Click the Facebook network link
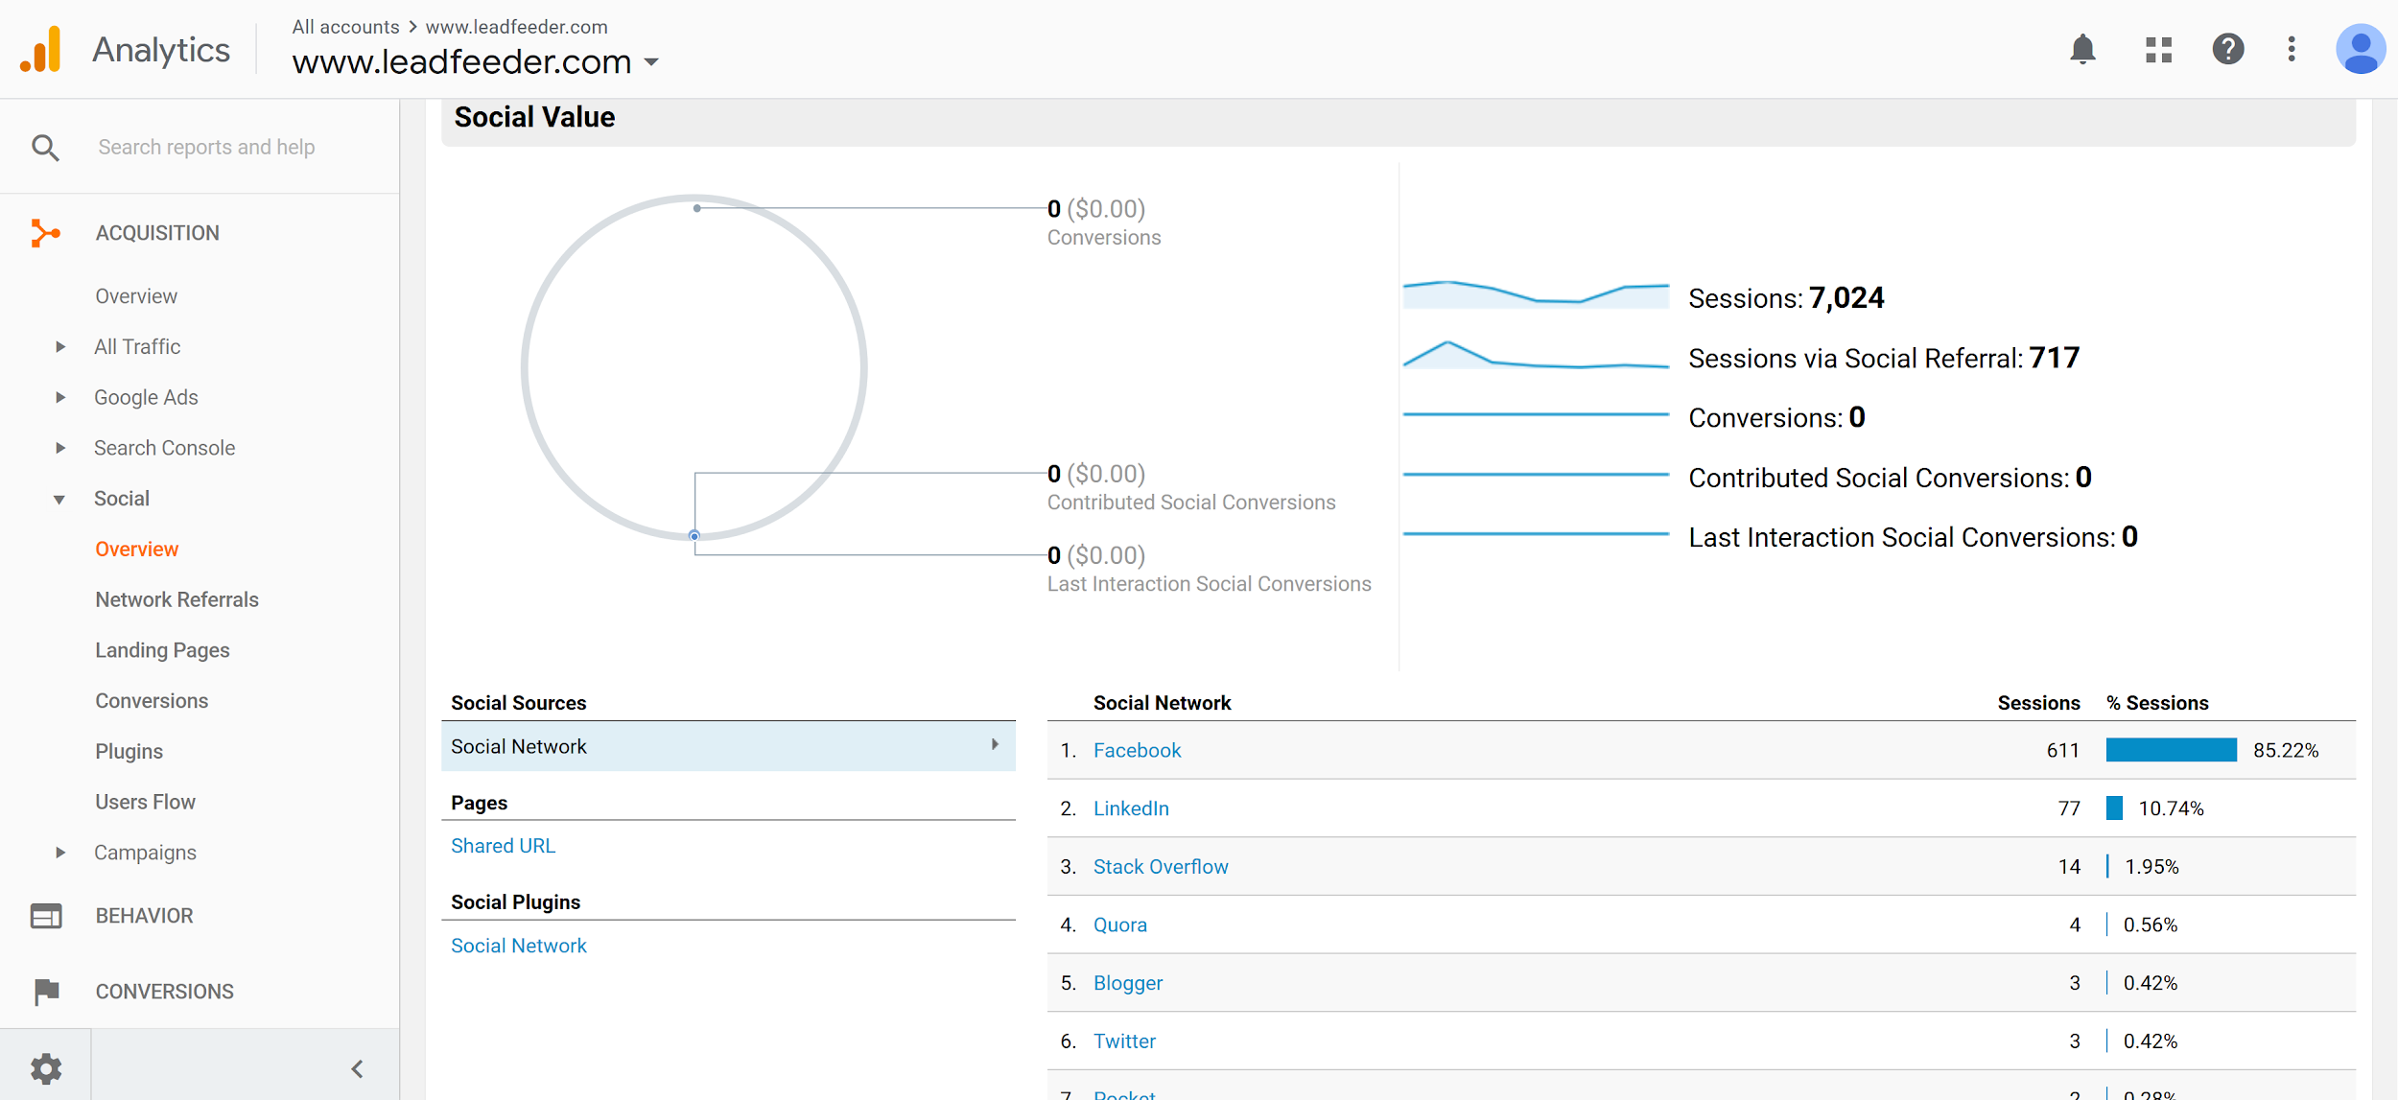 click(x=1137, y=750)
